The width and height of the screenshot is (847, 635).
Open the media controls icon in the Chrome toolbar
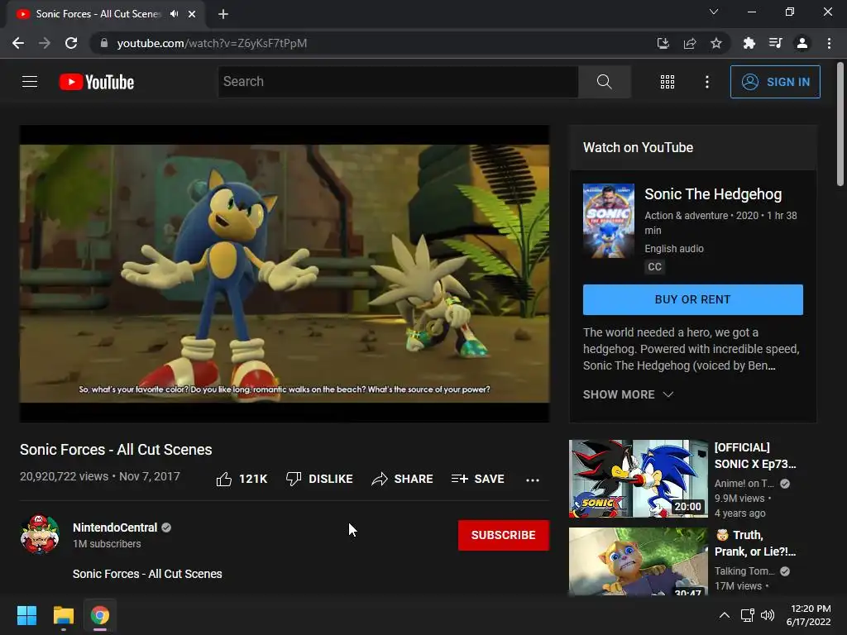pos(776,43)
